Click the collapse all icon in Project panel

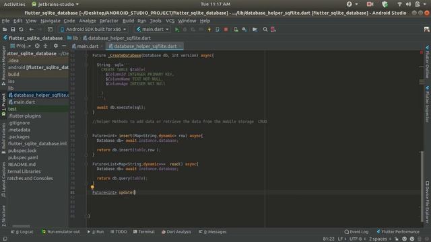click(x=45, y=46)
